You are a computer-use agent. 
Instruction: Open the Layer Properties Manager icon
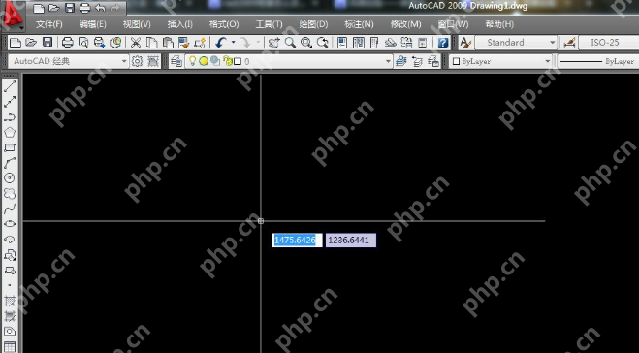[176, 61]
